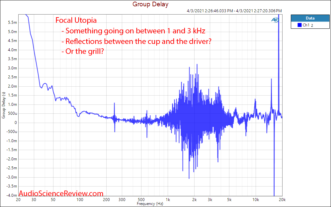Click the -4.0m y-axis tick label
The image size is (331, 207).
pyautogui.click(x=12, y=195)
